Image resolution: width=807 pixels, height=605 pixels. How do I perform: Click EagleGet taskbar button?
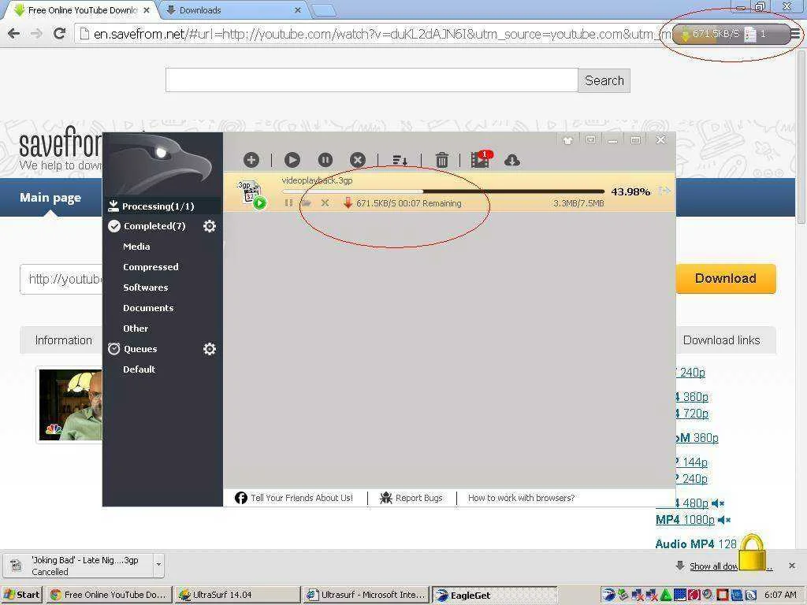click(495, 595)
